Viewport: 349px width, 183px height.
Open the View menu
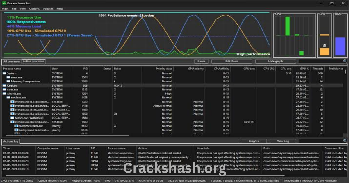(23, 9)
